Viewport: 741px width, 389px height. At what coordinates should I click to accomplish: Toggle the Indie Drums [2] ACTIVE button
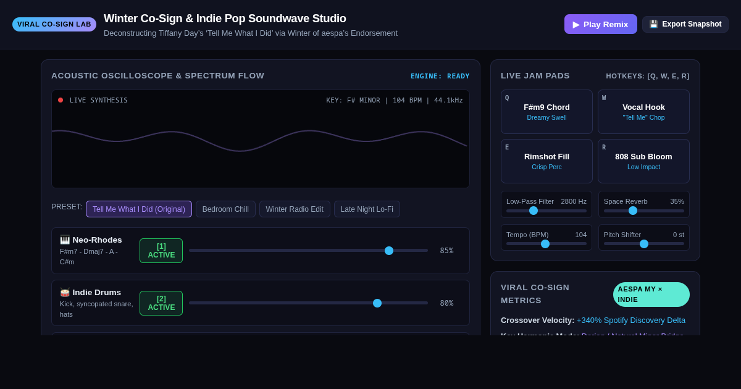point(161,303)
